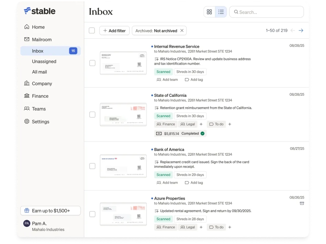Click the $5,815.14 Completed payment chip
Viewport: 326px width, 244px height.
click(x=180, y=133)
